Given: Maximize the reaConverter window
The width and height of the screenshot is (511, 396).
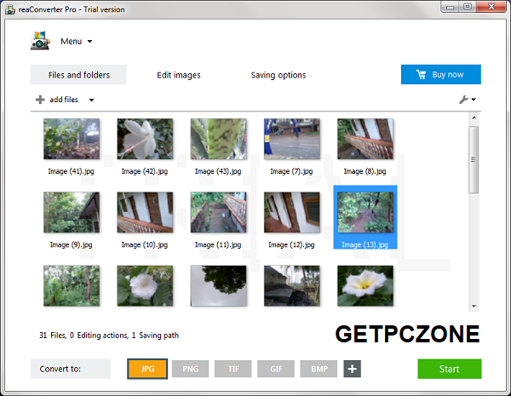Looking at the screenshot, I should pyautogui.click(x=468, y=7).
